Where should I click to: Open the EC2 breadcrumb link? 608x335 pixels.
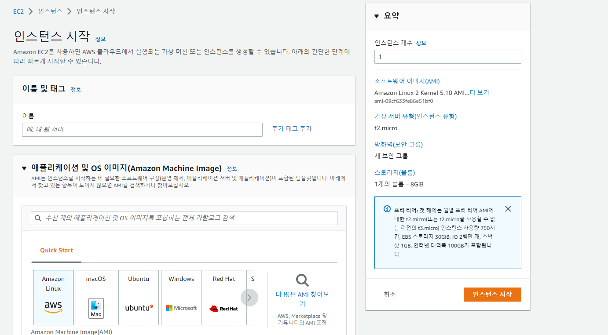(x=18, y=11)
